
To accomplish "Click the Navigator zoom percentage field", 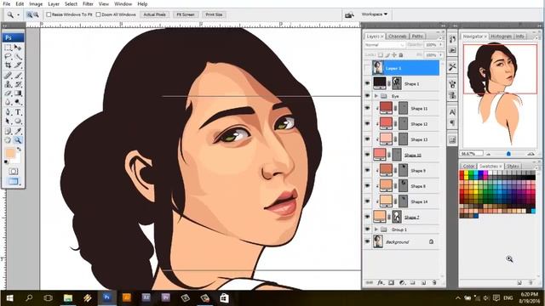I will pyautogui.click(x=471, y=153).
